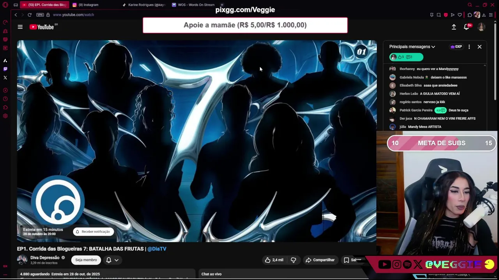Viewport: 499px width, 280px height.
Task: Like the video showing 2,4 mil
Action: tap(274, 260)
